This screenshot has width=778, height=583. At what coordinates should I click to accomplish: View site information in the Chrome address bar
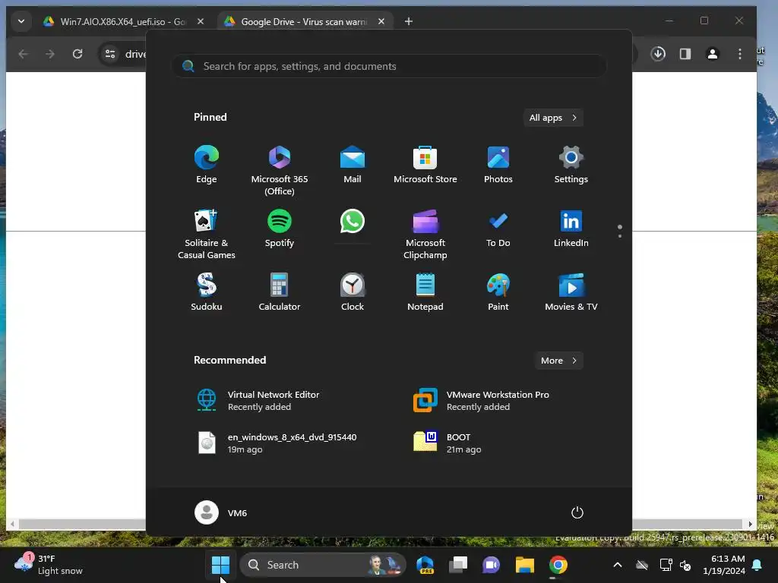click(x=110, y=54)
